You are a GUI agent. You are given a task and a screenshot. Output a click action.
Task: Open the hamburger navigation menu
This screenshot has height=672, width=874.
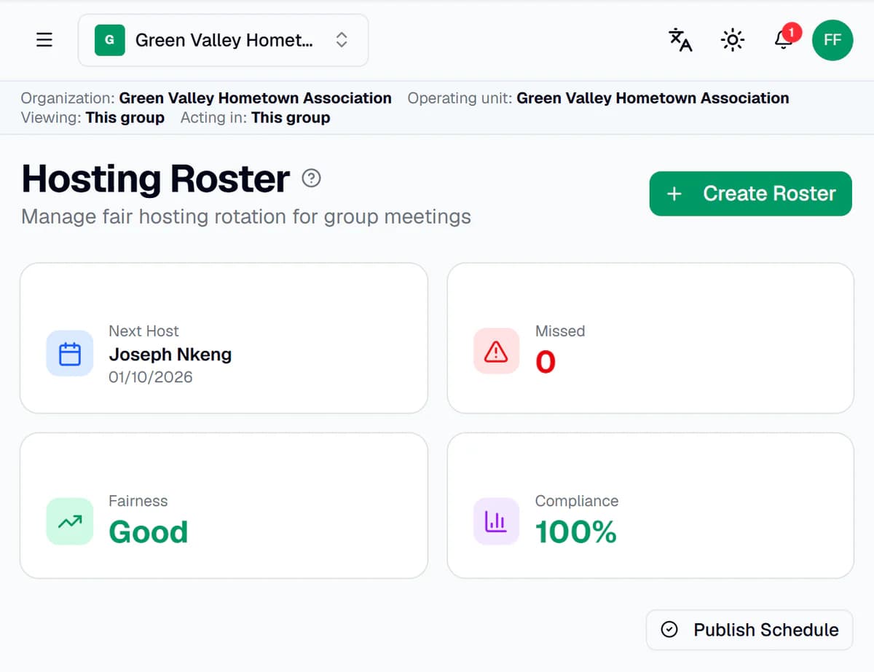coord(44,40)
